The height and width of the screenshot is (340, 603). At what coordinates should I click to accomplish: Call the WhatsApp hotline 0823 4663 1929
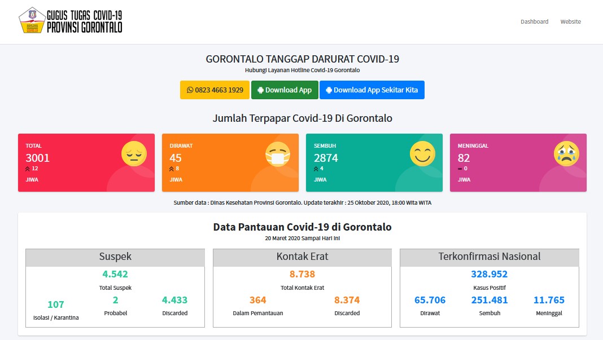215,90
